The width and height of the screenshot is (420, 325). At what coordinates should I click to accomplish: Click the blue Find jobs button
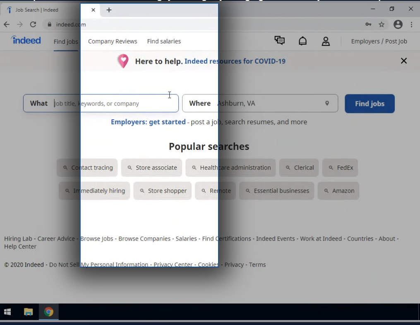370,104
